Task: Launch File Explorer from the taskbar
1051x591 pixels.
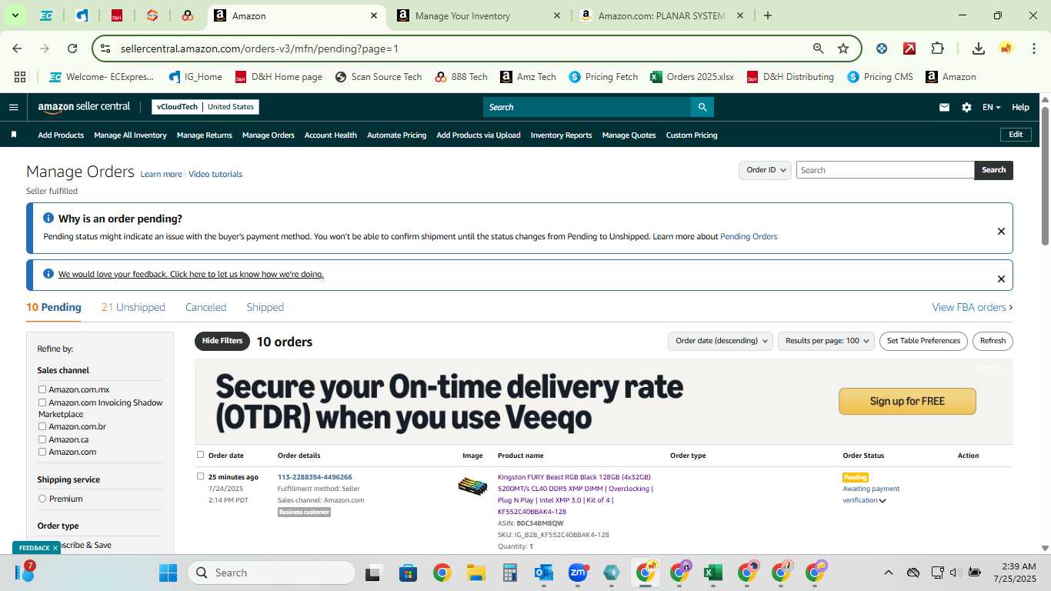Action: [475, 573]
